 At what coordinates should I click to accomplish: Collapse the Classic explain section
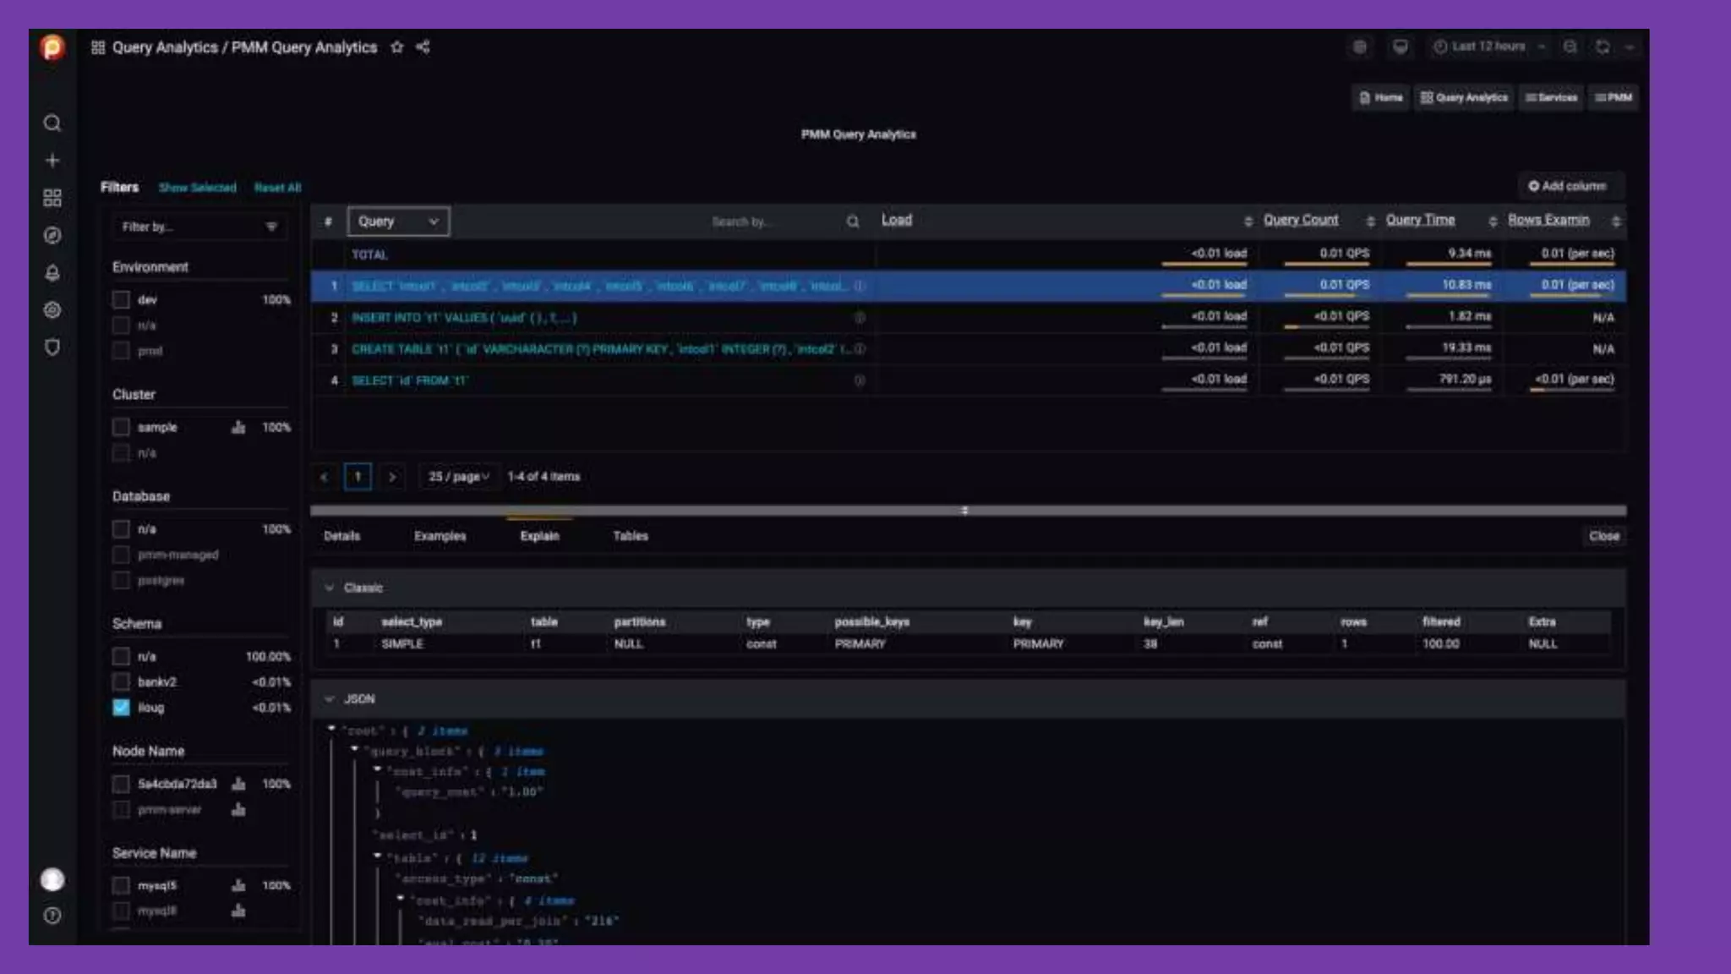click(330, 588)
